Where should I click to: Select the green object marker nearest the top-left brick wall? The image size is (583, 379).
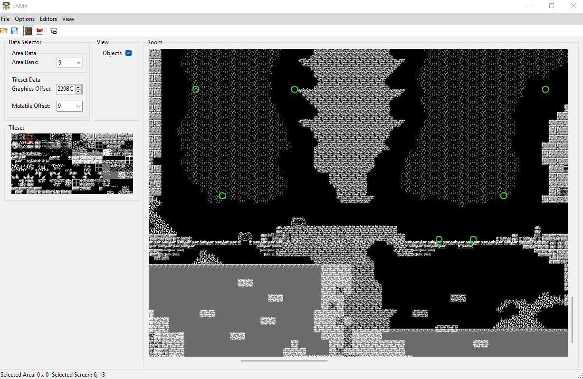tap(196, 89)
